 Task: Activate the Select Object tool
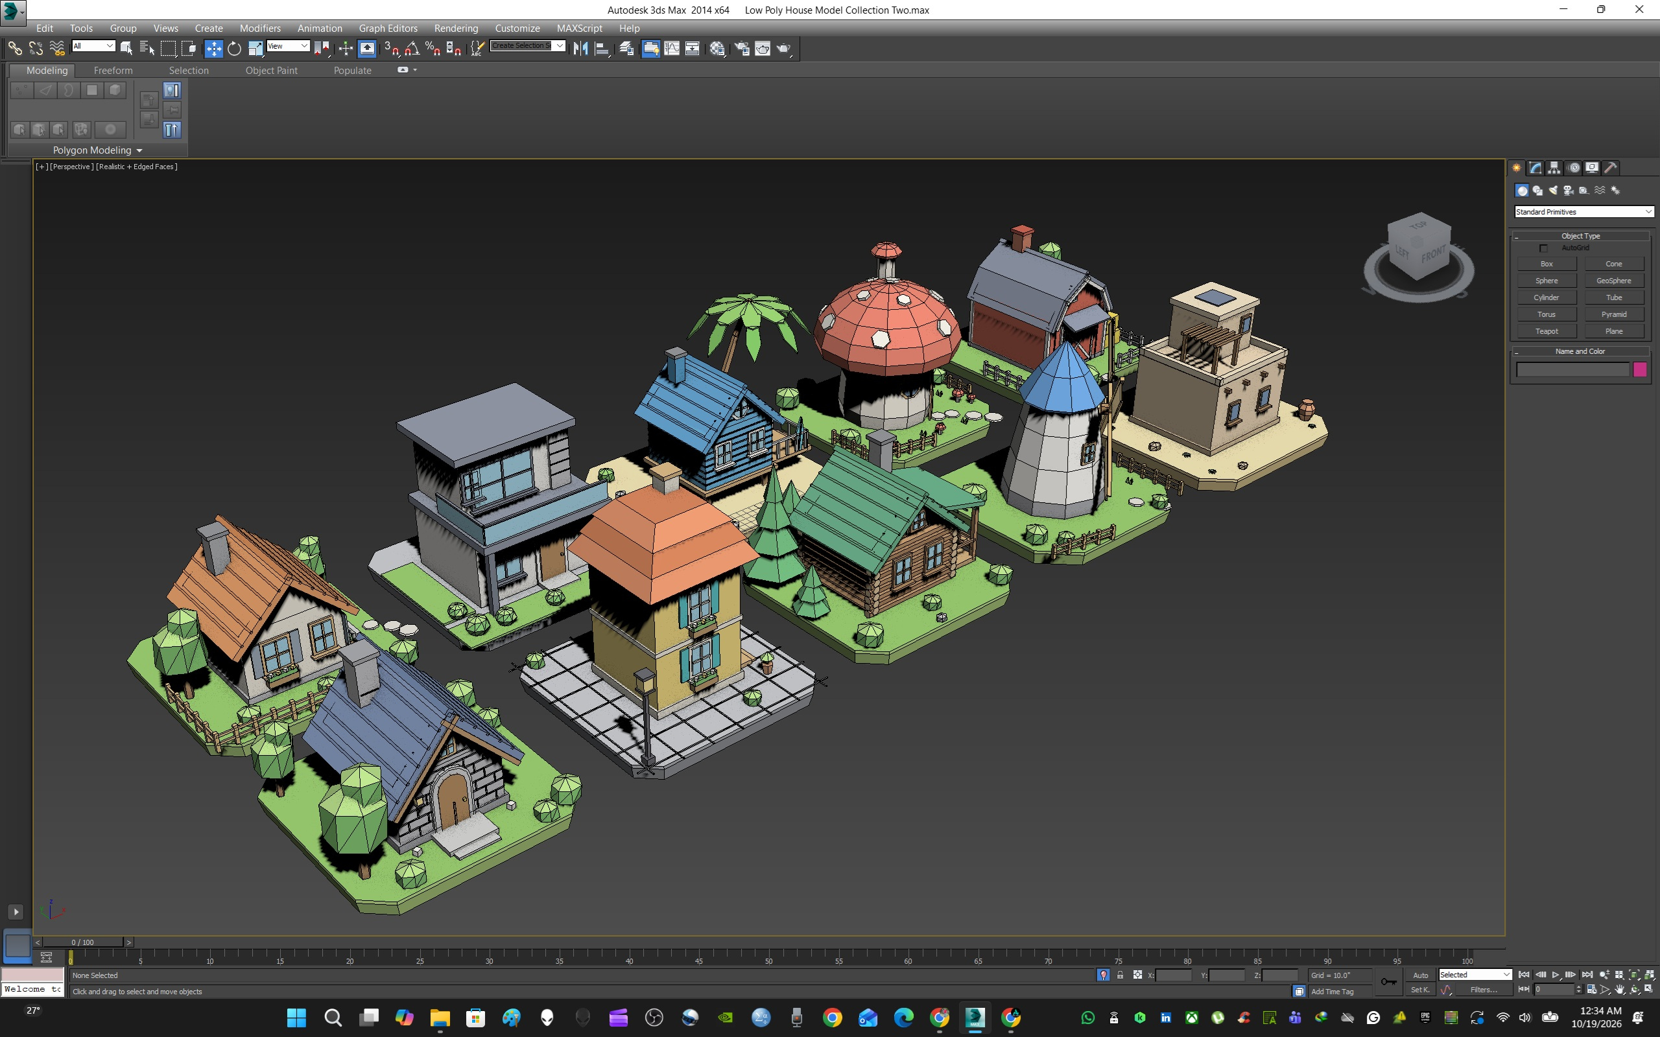click(126, 48)
